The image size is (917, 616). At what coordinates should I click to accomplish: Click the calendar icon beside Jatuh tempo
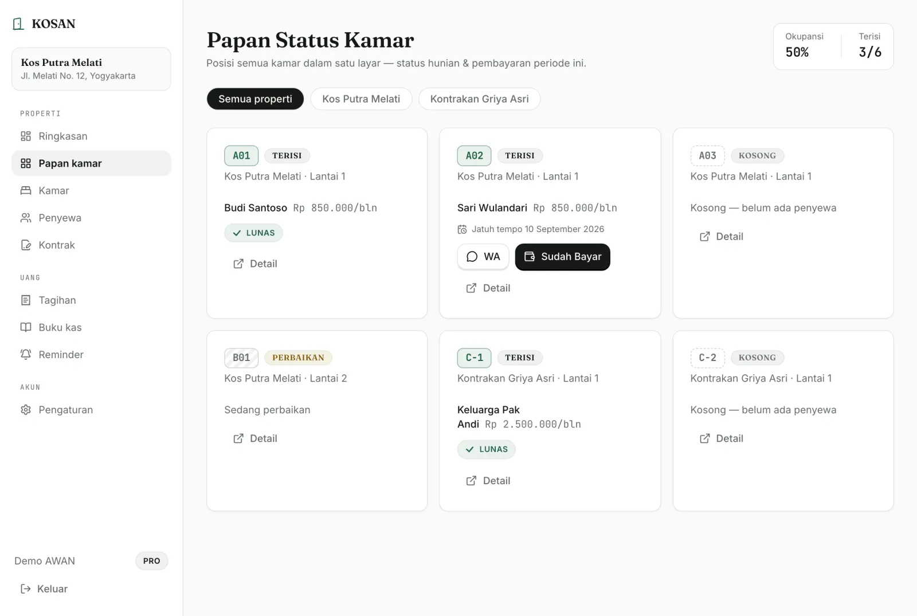pyautogui.click(x=462, y=229)
